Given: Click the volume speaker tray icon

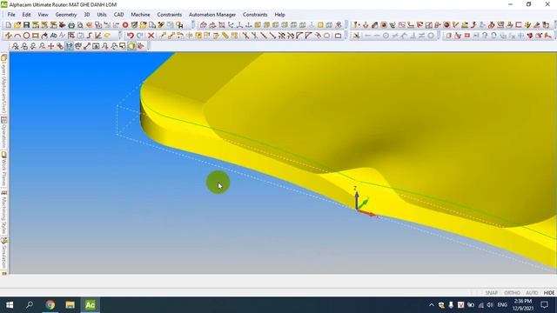Looking at the screenshot, I should tap(490, 305).
